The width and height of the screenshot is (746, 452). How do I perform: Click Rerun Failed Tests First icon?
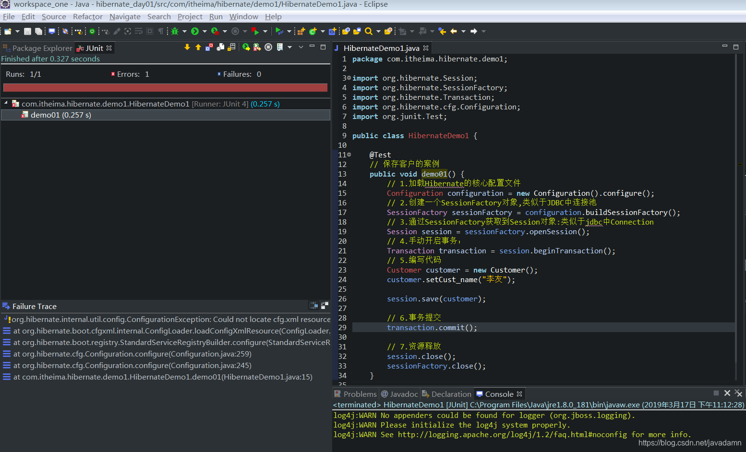pos(257,47)
